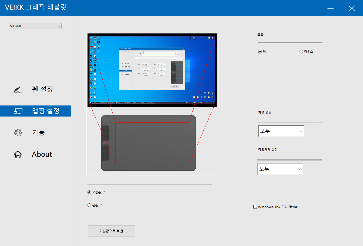363x246 pixels.
Task: Choose 오른손 모드 radio option
Action: tap(89, 192)
